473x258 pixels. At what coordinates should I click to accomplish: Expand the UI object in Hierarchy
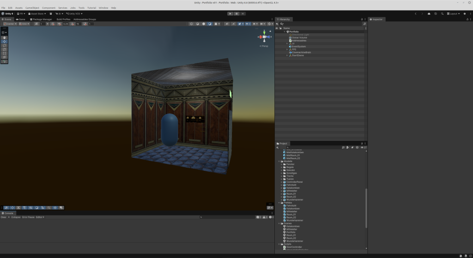[287, 43]
